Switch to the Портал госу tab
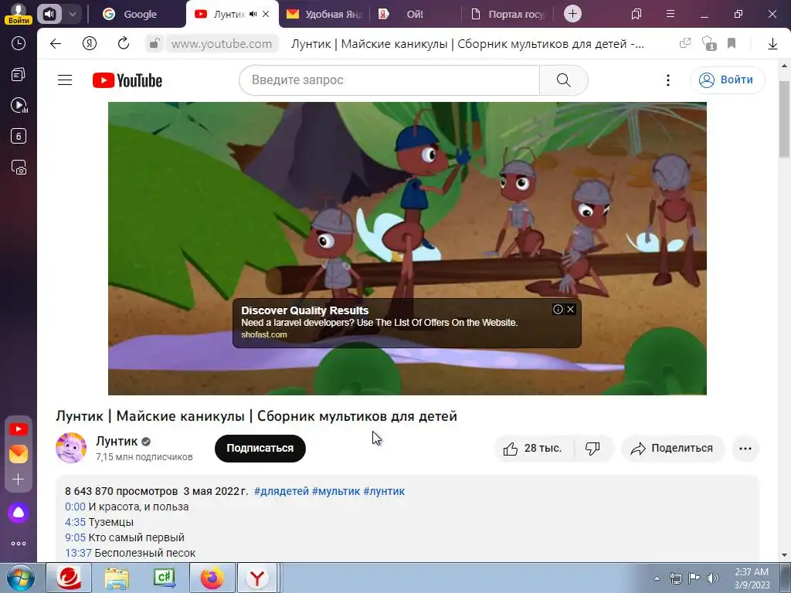This screenshot has height=593, width=791. (507, 14)
